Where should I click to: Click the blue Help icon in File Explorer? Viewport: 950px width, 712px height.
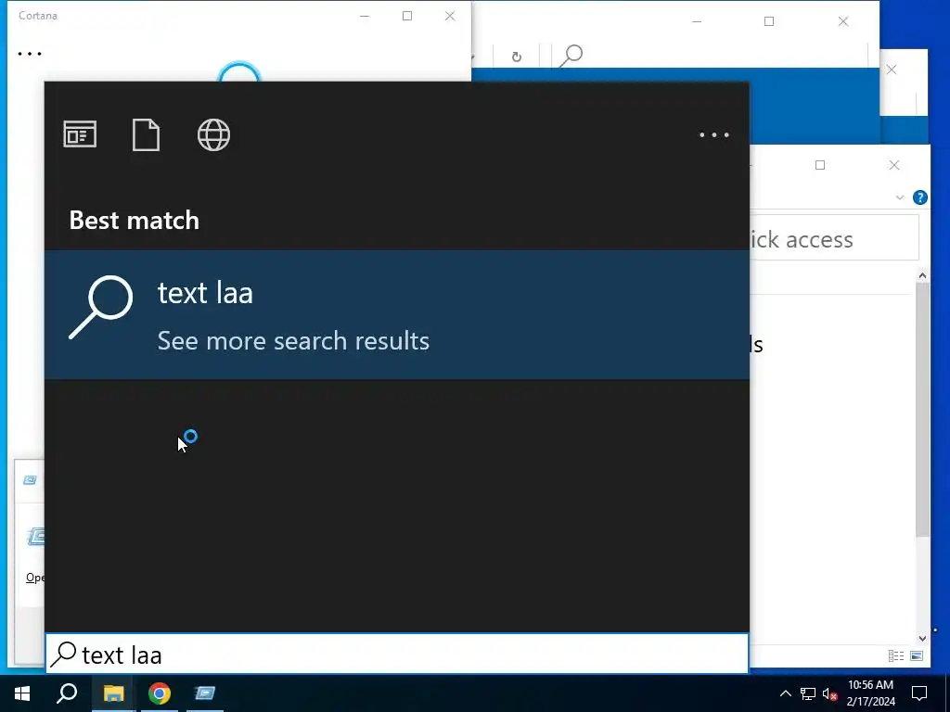tap(919, 197)
